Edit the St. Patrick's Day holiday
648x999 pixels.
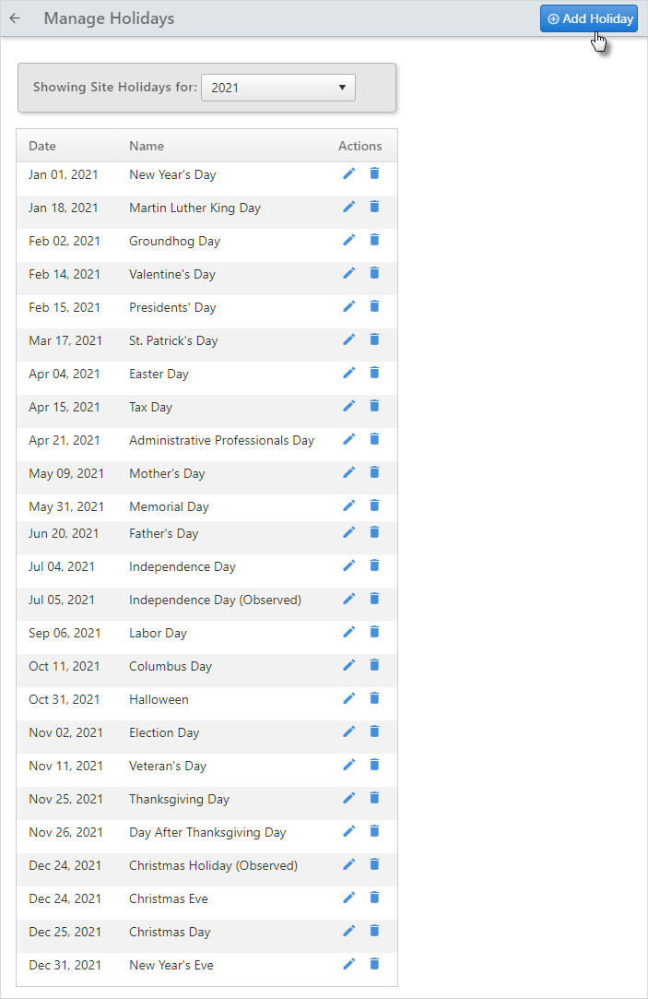(x=348, y=339)
